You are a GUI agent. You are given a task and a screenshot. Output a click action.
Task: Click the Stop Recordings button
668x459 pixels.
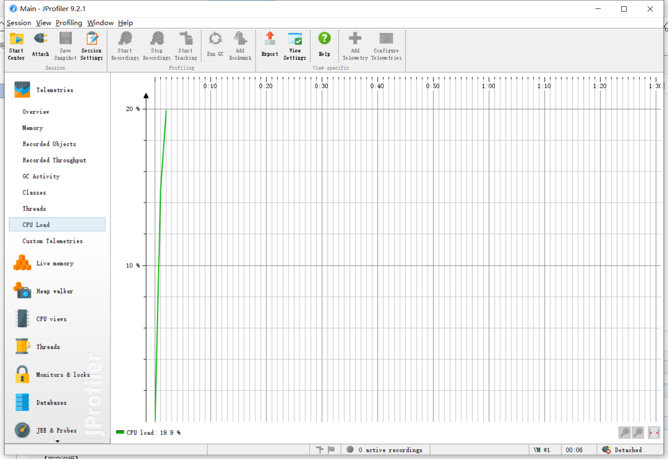click(x=157, y=46)
